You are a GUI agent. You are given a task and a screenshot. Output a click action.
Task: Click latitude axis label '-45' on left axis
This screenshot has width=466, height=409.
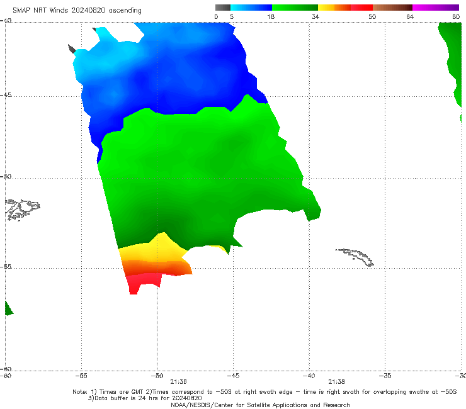pyautogui.click(x=6, y=95)
